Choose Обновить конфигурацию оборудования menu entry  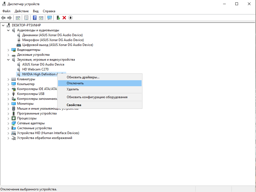pyautogui.click(x=100, y=97)
